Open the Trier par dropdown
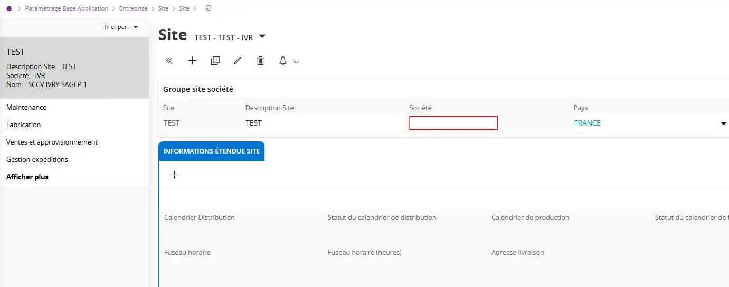Image resolution: width=729 pixels, height=287 pixels. (121, 27)
